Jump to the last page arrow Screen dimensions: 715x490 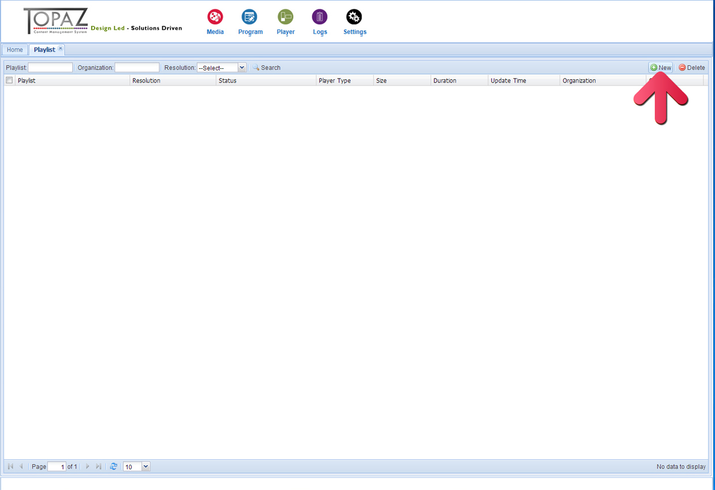98,466
